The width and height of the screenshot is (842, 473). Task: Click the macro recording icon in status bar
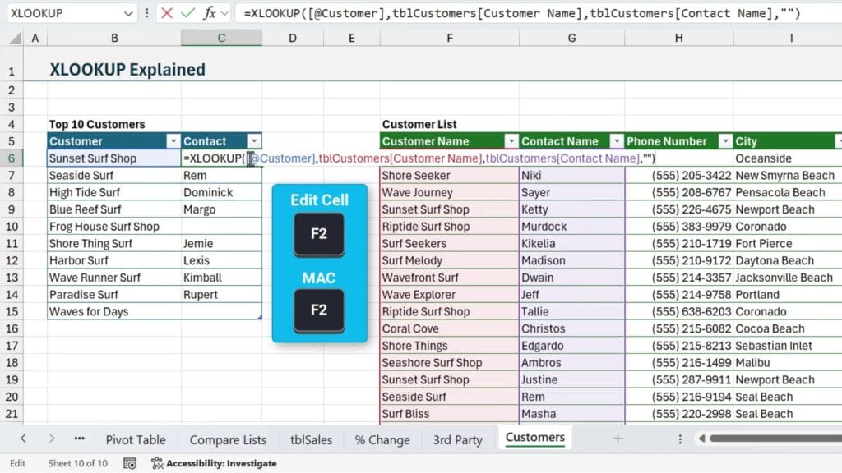pos(129,463)
